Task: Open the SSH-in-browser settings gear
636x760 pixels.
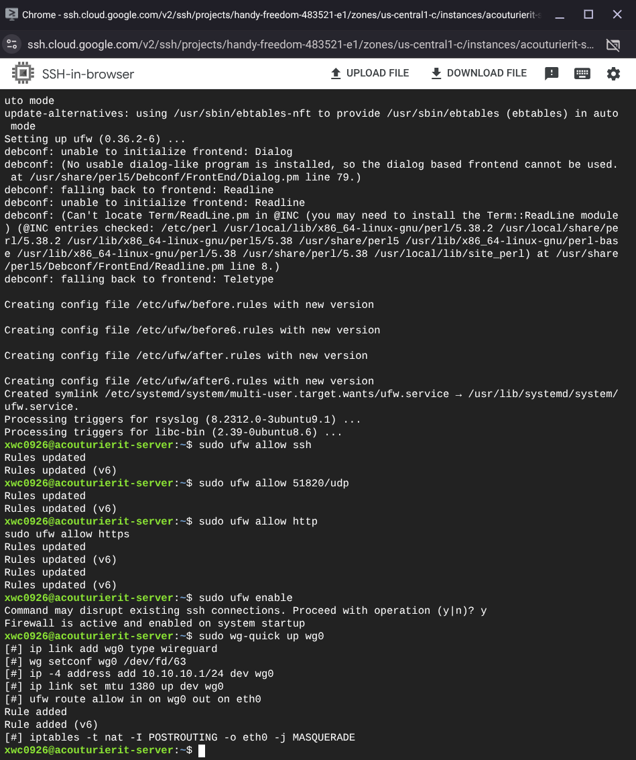Action: (613, 73)
